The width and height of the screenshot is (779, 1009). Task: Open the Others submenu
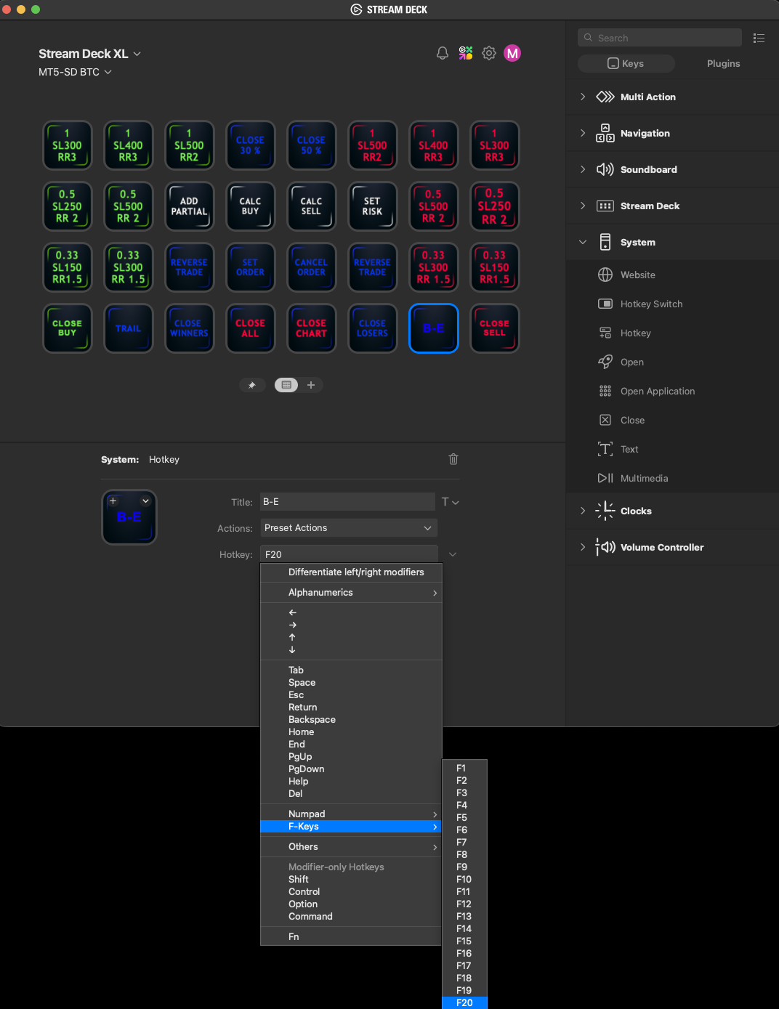351,847
